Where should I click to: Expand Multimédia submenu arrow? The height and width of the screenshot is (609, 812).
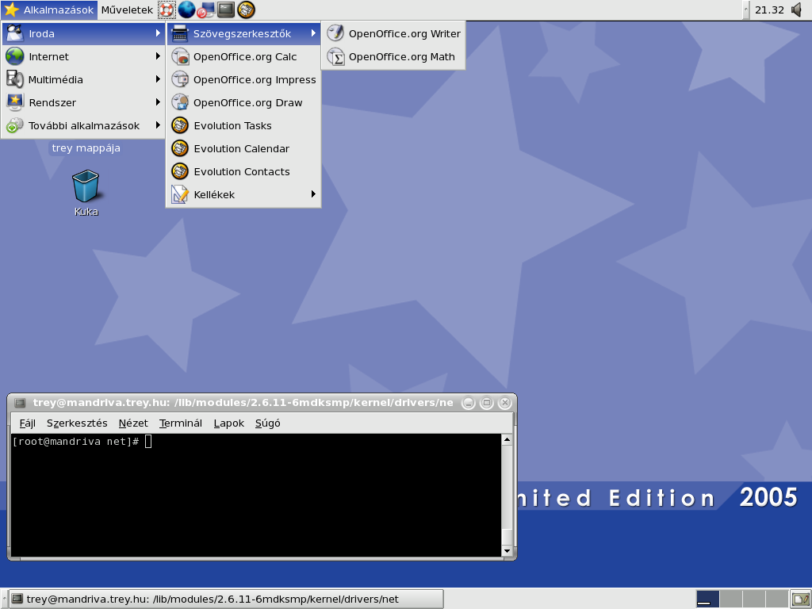click(x=158, y=79)
